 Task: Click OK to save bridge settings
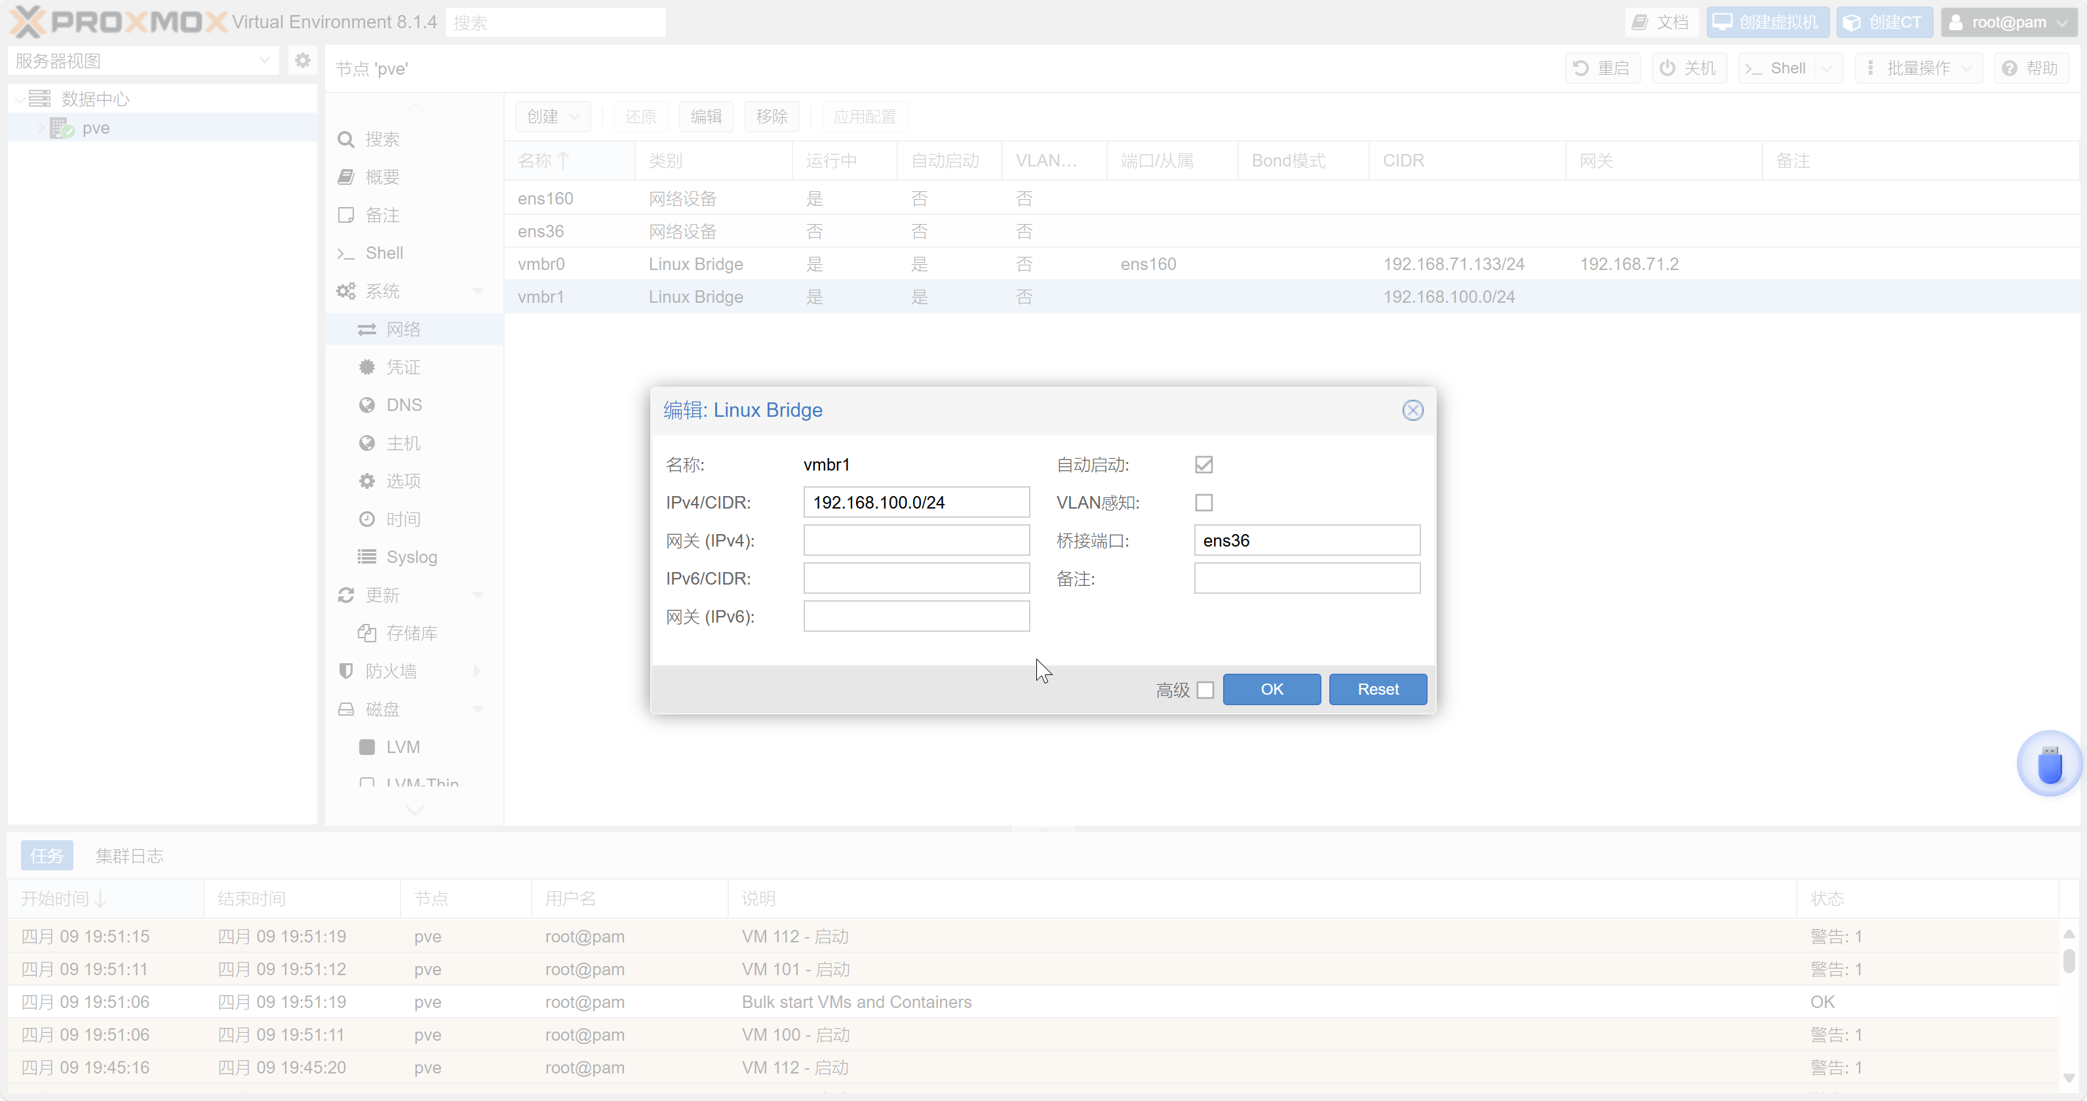[1271, 689]
